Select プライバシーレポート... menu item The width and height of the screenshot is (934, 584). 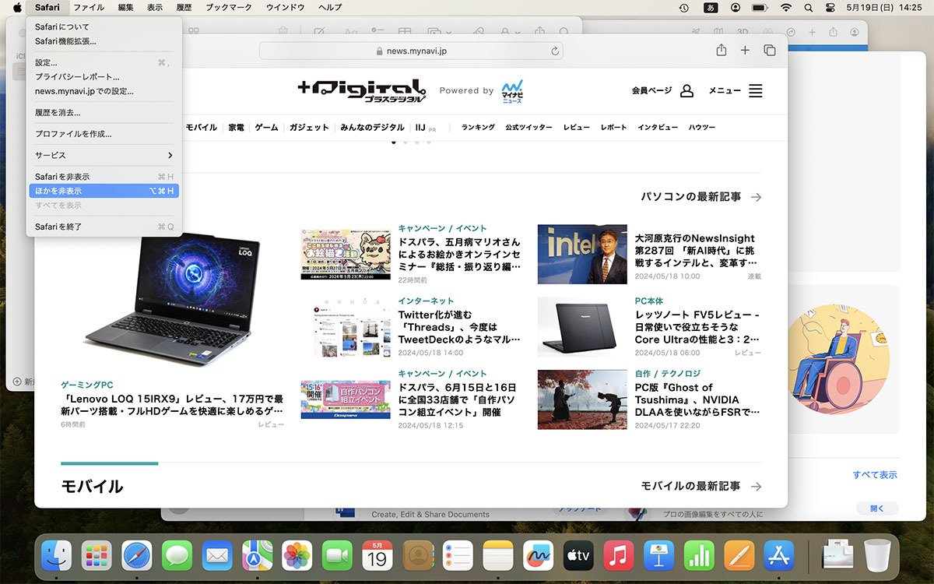point(104,77)
